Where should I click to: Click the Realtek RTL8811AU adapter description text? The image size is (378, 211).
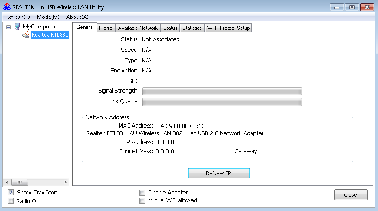[175, 133]
